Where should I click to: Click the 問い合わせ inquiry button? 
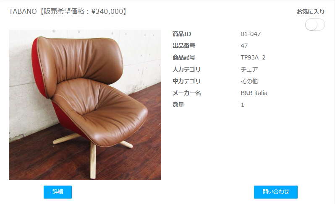tap(276, 192)
